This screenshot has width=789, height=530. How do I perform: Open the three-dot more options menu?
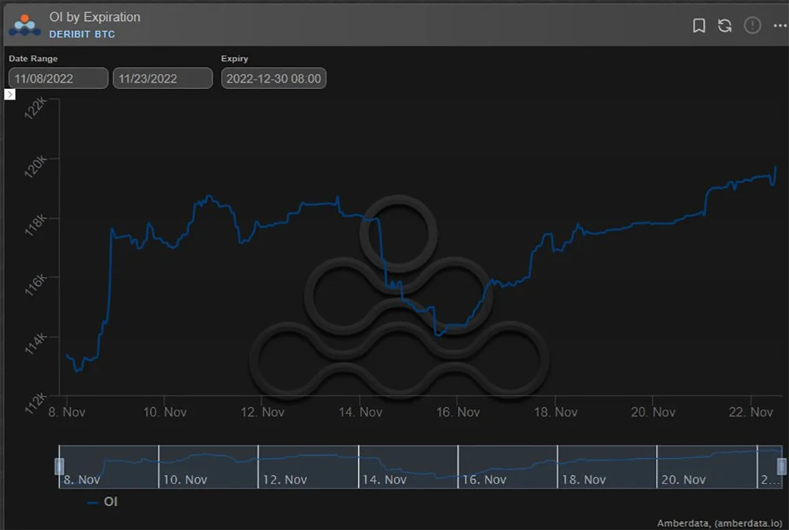(780, 25)
